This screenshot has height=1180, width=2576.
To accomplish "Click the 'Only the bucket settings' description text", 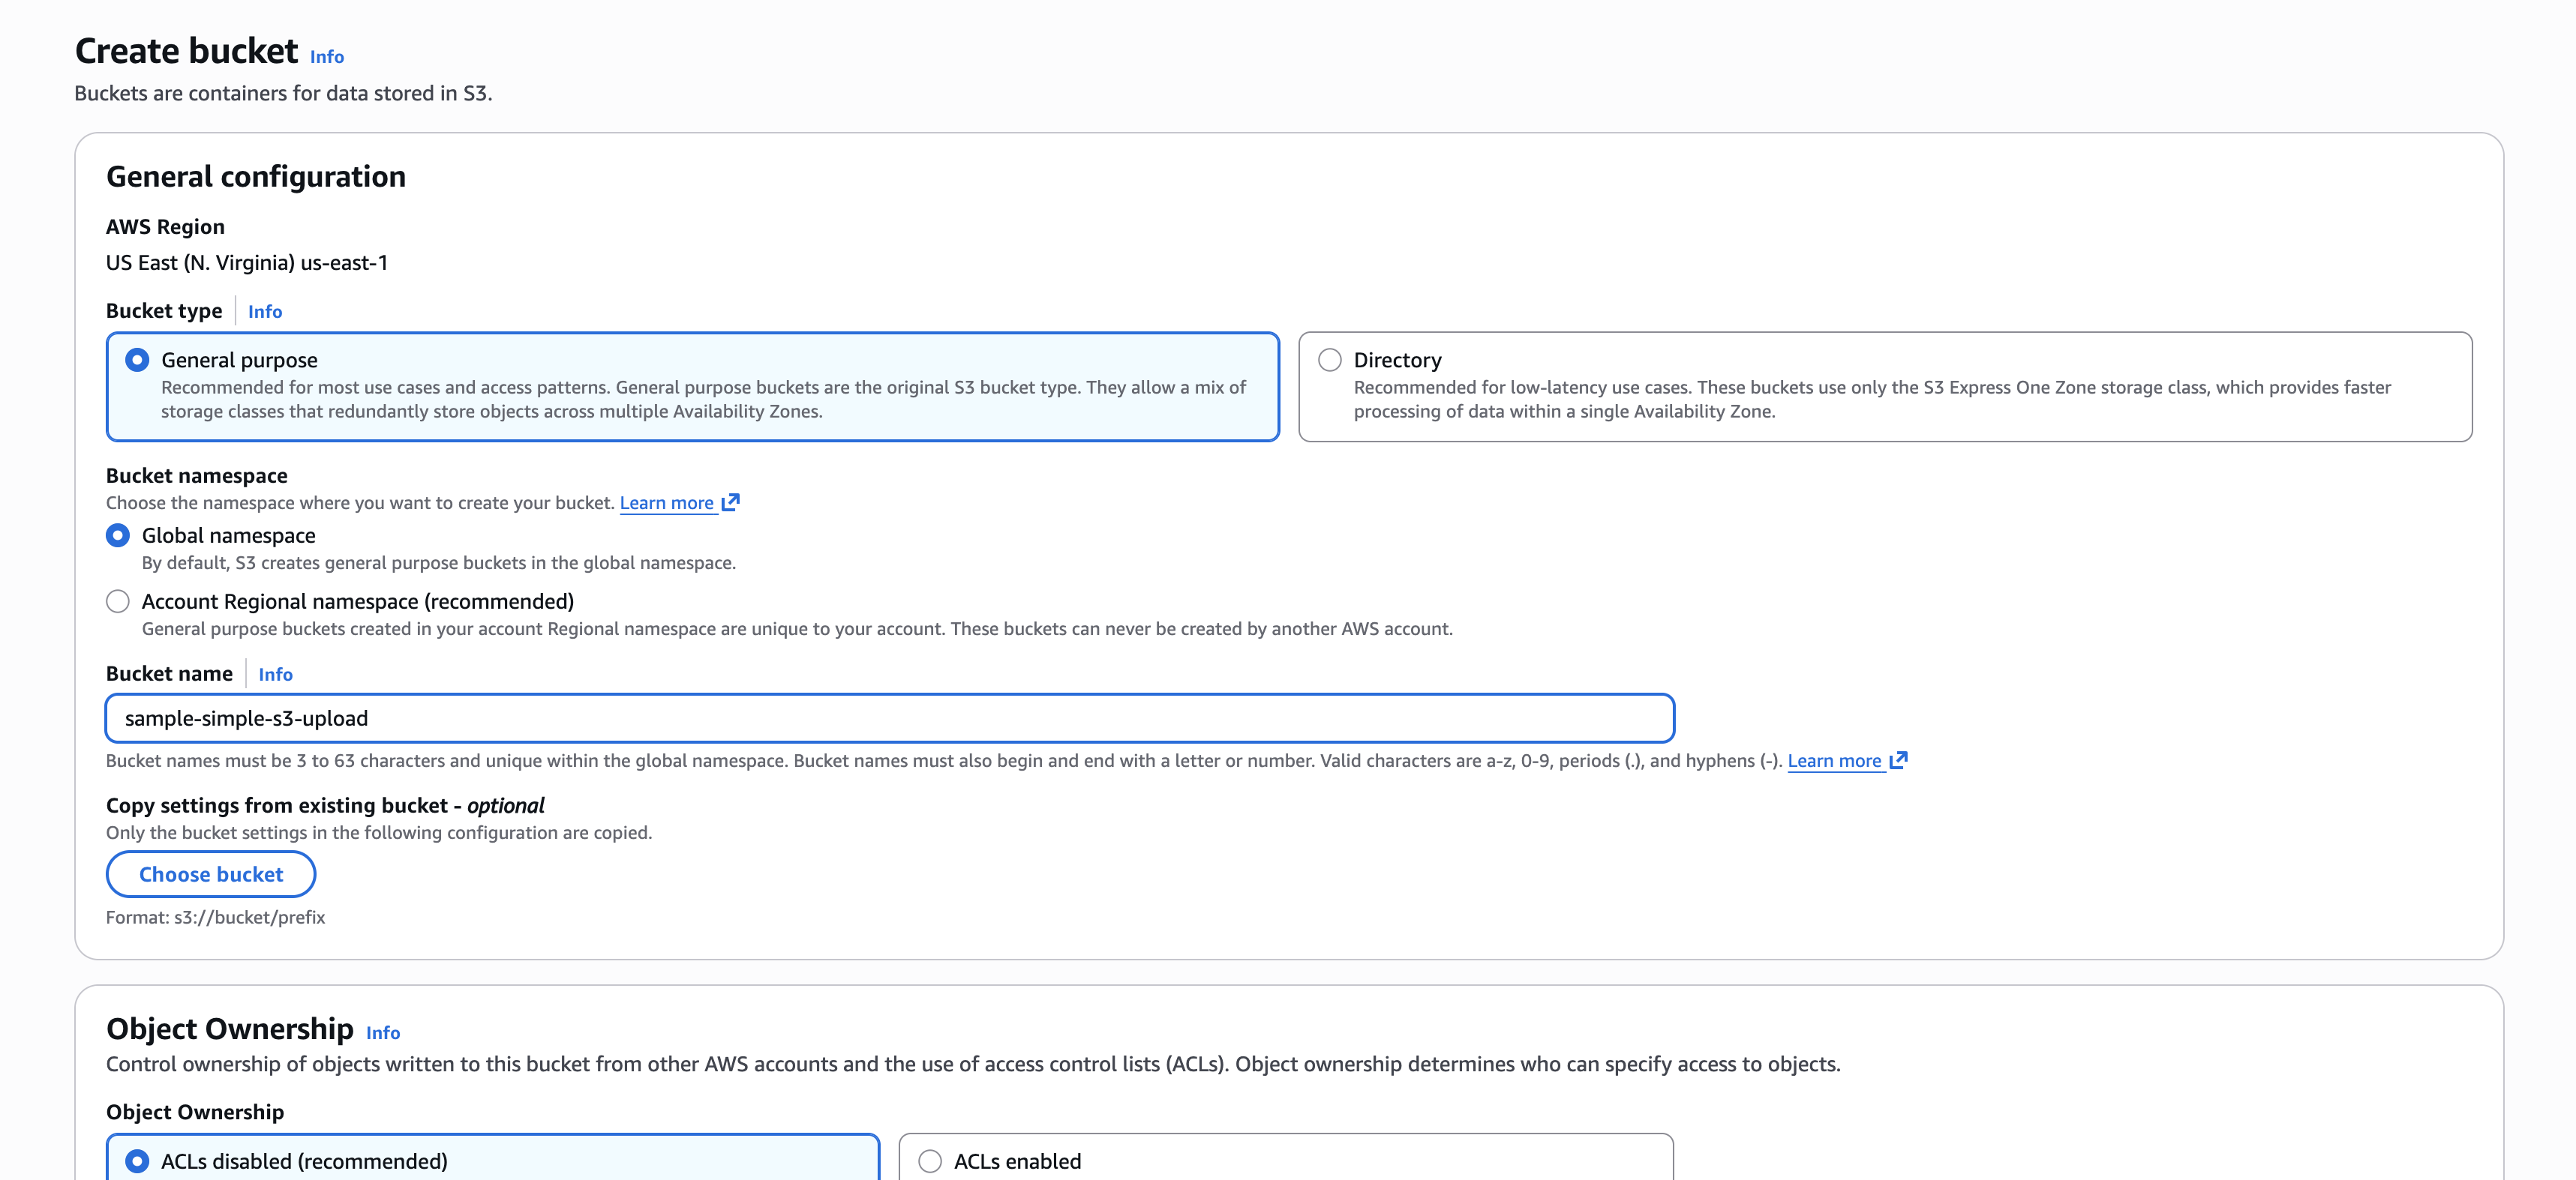I will (x=379, y=832).
